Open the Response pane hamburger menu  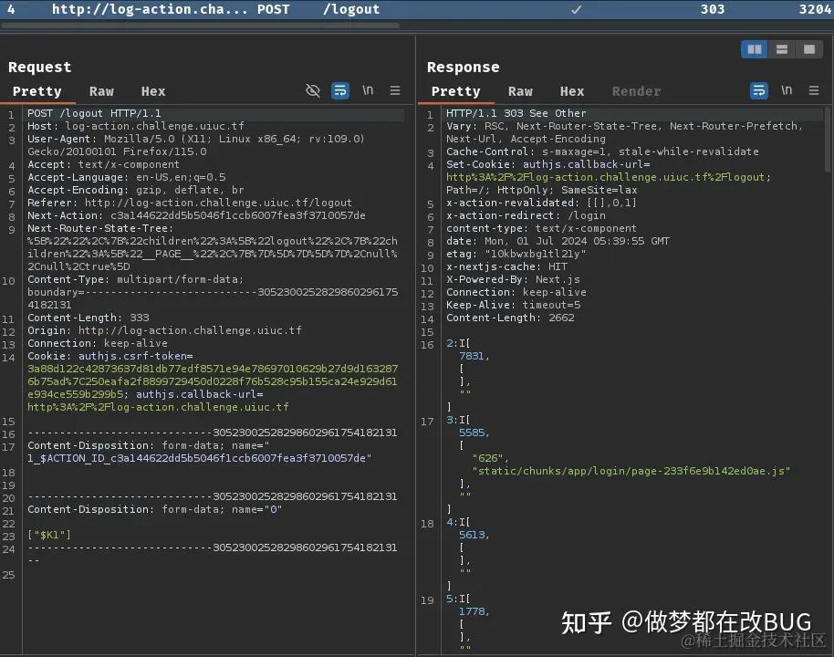813,90
